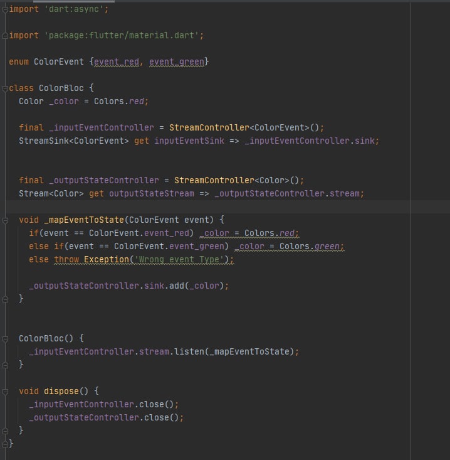
Task: Click ColorEvent.event_red in the if condition
Action: click(x=139, y=233)
